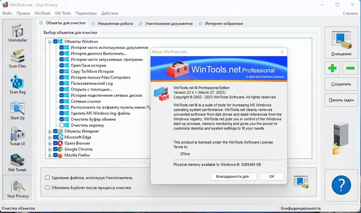Open the MS Tools menu
361x213 pixels.
(63, 14)
